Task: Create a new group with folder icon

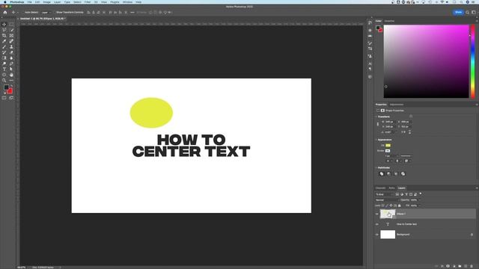Action: (460, 266)
